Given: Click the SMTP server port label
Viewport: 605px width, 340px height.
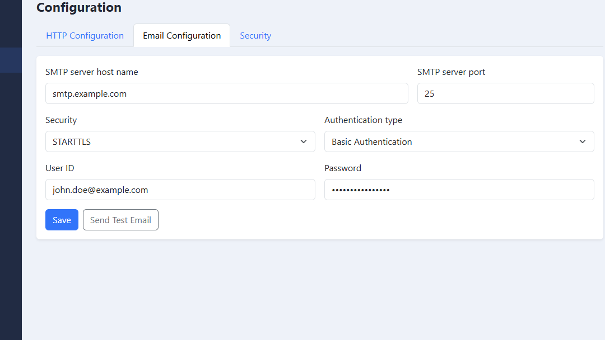Looking at the screenshot, I should (x=451, y=72).
